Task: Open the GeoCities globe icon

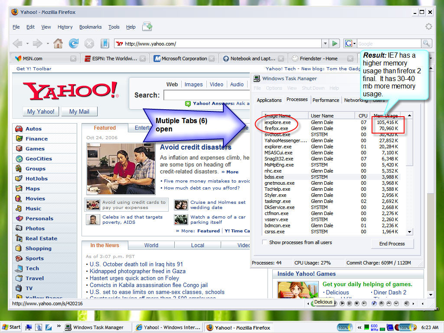Action: [19, 159]
